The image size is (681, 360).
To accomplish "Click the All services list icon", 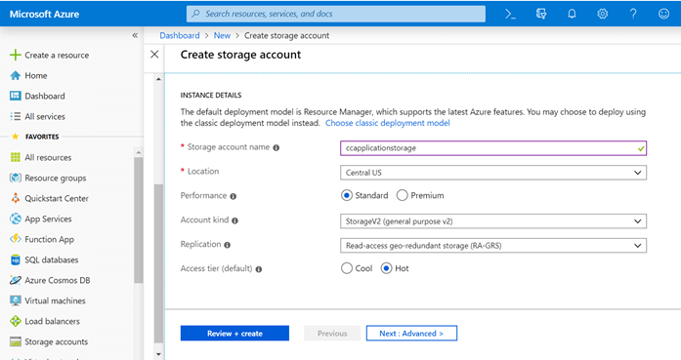I will [16, 116].
